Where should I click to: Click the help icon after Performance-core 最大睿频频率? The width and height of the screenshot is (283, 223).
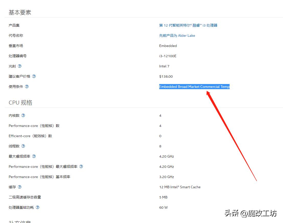click(81, 167)
